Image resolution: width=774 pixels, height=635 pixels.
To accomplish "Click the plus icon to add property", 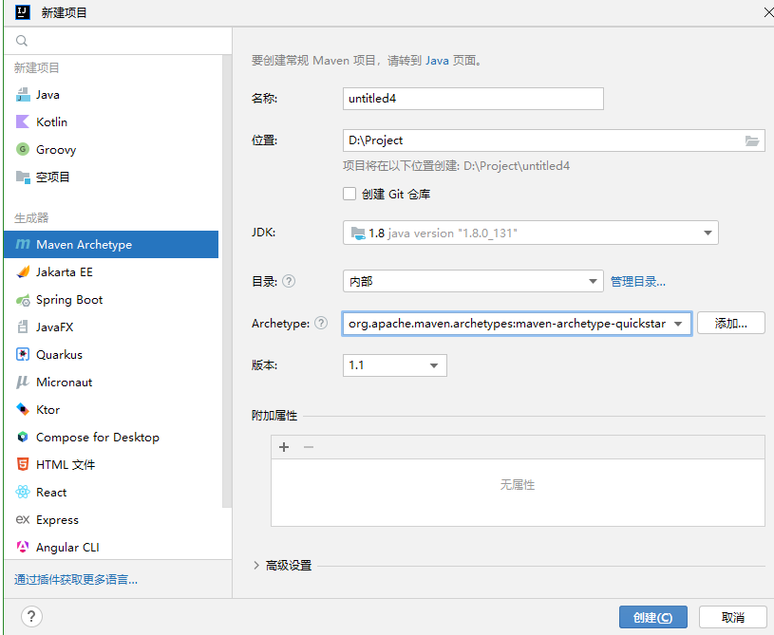I will point(284,447).
